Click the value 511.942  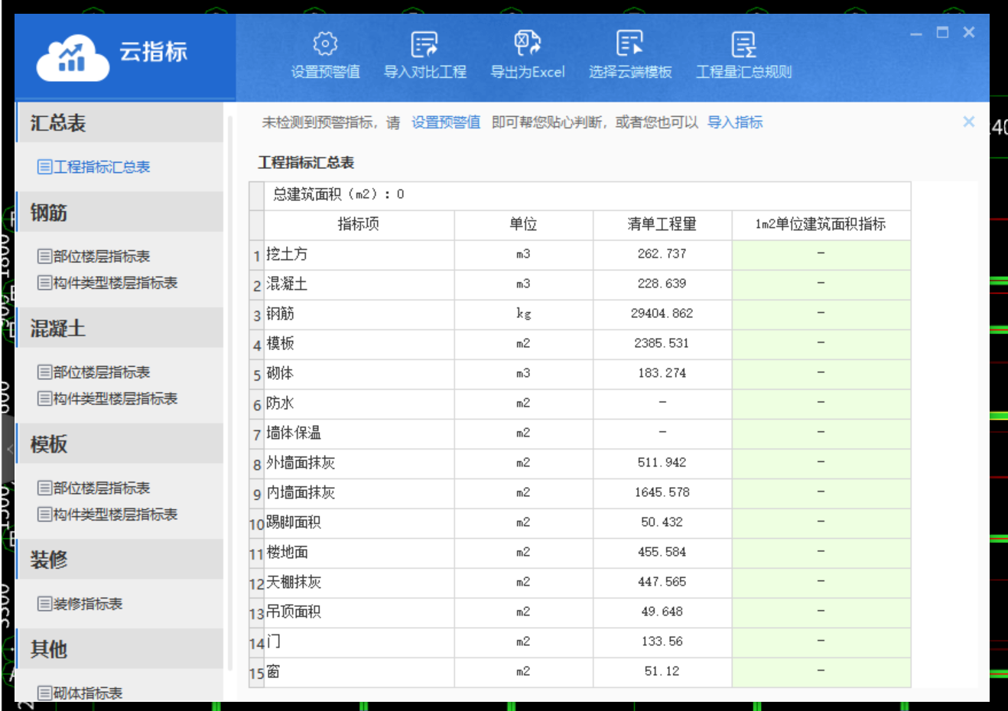coord(662,463)
